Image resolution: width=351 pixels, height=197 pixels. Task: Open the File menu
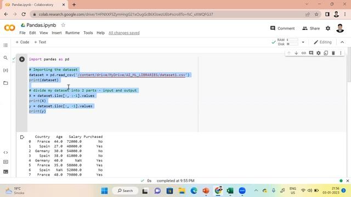tap(22, 33)
